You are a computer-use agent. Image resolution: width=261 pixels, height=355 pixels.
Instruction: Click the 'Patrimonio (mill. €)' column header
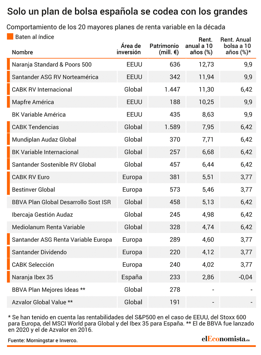tap(164, 49)
